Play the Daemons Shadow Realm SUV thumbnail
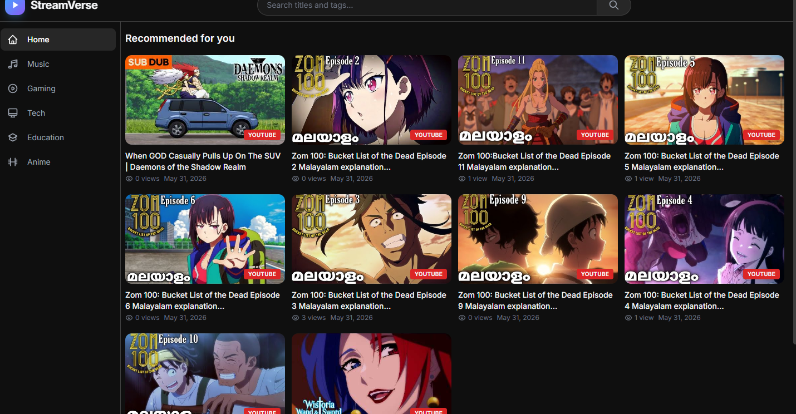Screen dimensions: 796x414 pyautogui.click(x=205, y=100)
